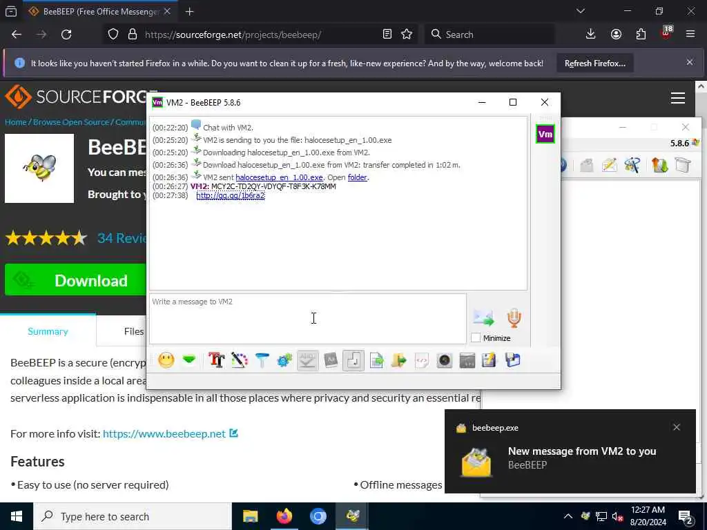Open the chat font (Tr) settings
The image size is (707, 530).
[216, 360]
